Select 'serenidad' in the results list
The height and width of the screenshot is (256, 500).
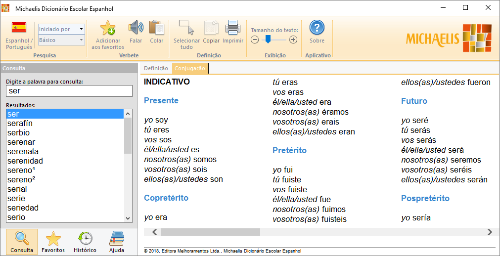click(x=65, y=161)
